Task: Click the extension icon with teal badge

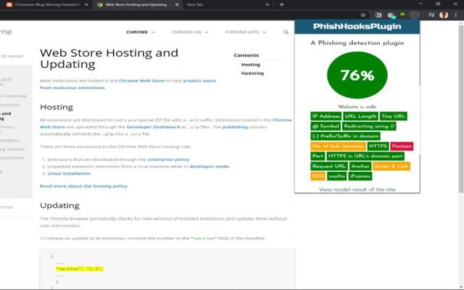Action: coord(391,15)
